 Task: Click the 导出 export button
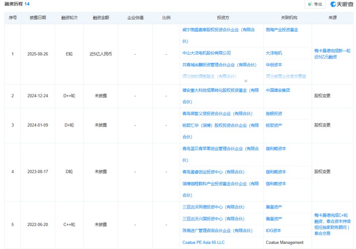(315, 4)
